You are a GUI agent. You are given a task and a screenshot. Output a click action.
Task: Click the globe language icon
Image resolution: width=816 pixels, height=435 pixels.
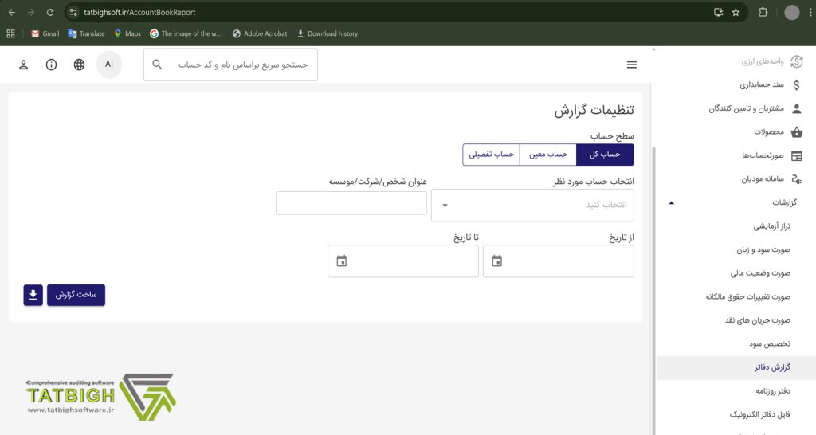pos(79,65)
